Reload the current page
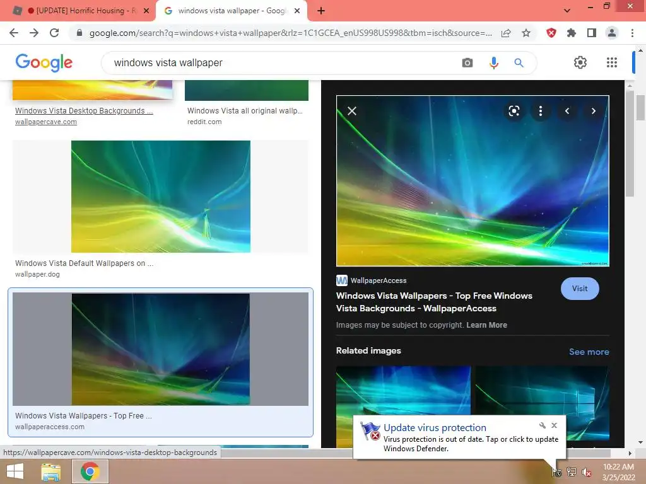The image size is (646, 484). pyautogui.click(x=54, y=33)
